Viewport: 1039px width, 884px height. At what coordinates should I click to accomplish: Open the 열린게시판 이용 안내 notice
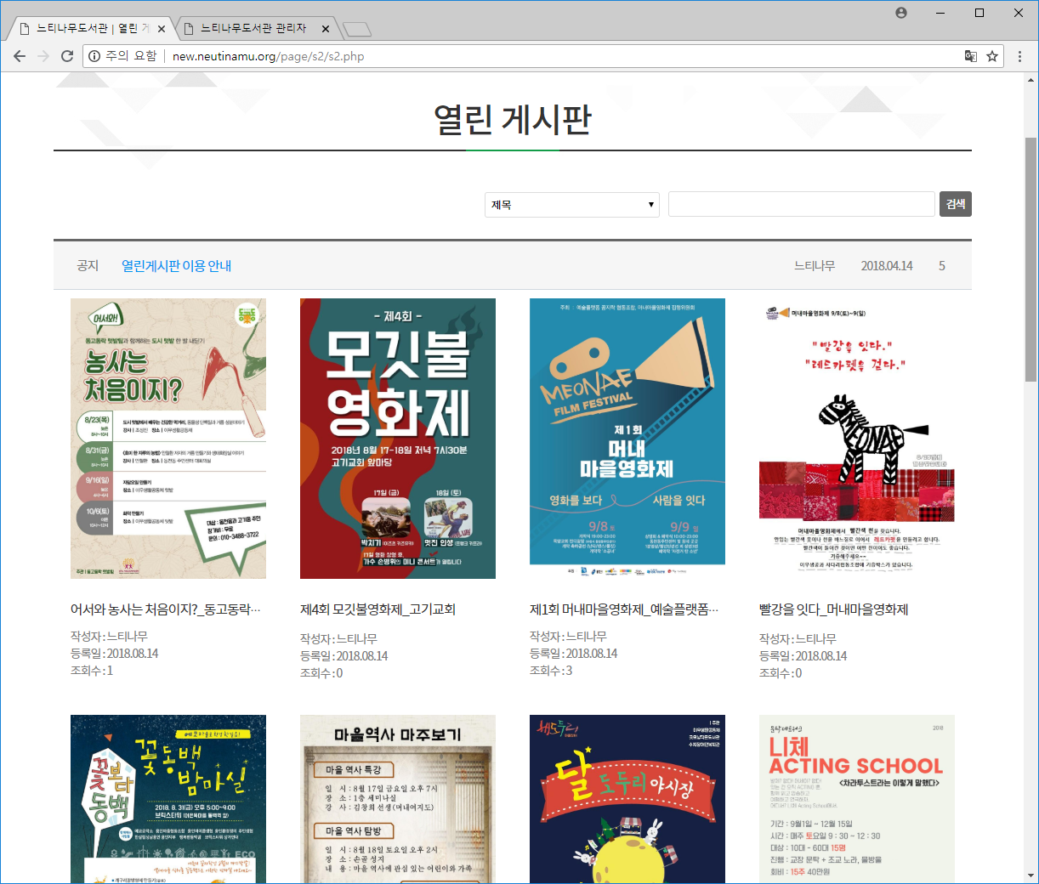176,266
